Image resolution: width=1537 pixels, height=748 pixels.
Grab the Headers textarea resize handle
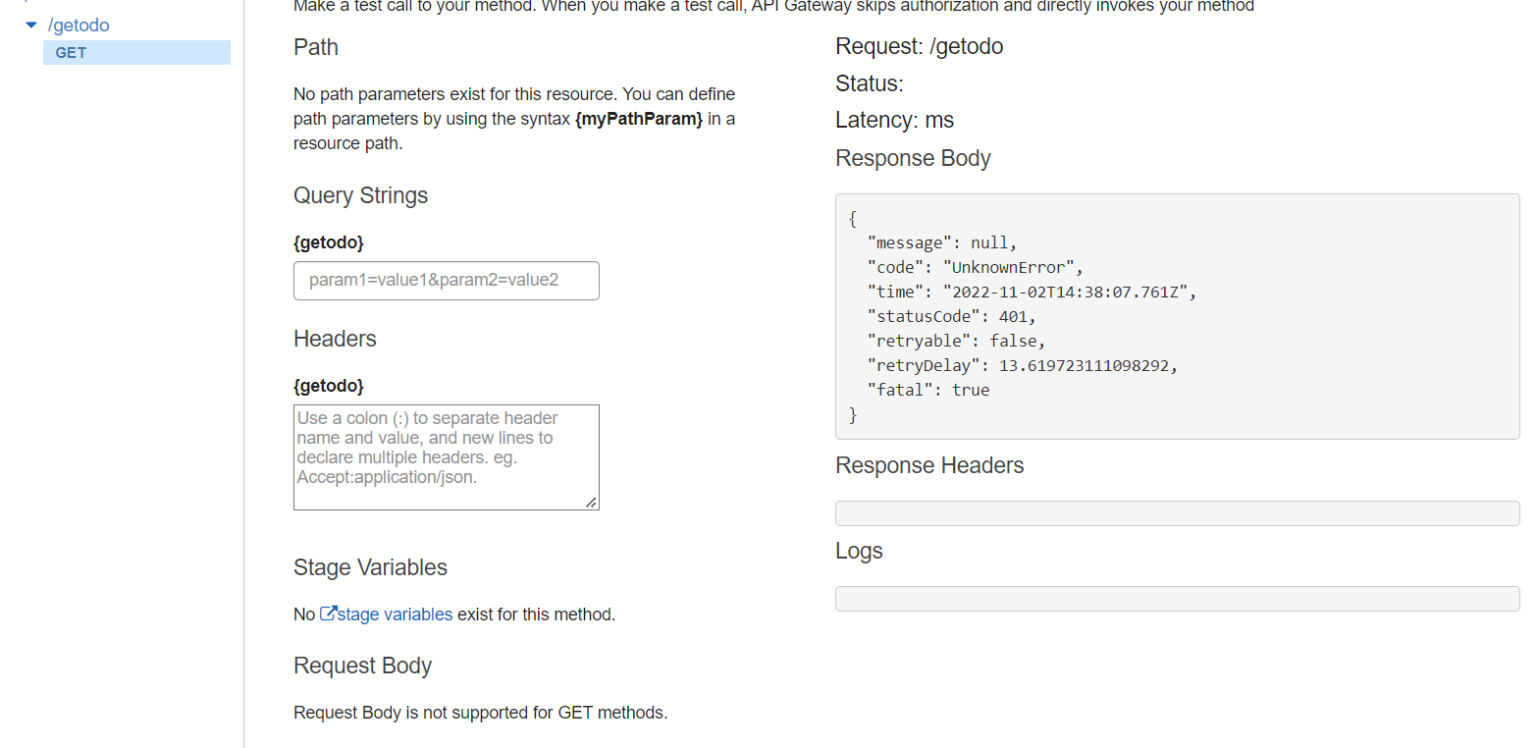[x=591, y=503]
